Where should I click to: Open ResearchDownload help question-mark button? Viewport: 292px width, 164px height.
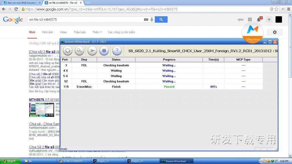(117, 50)
